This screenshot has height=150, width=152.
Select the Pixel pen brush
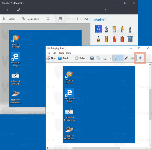130,29
